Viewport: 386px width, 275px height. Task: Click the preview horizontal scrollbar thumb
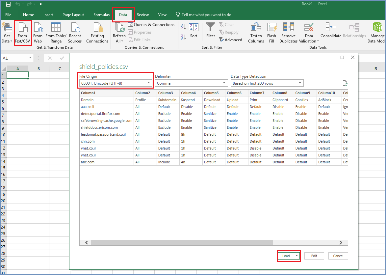182,243
